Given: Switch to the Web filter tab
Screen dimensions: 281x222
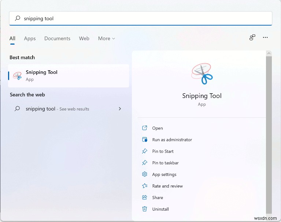Looking at the screenshot, I should (x=84, y=38).
